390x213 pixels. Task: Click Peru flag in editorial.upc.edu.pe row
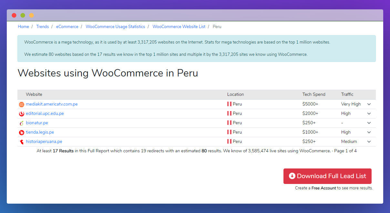229,113
